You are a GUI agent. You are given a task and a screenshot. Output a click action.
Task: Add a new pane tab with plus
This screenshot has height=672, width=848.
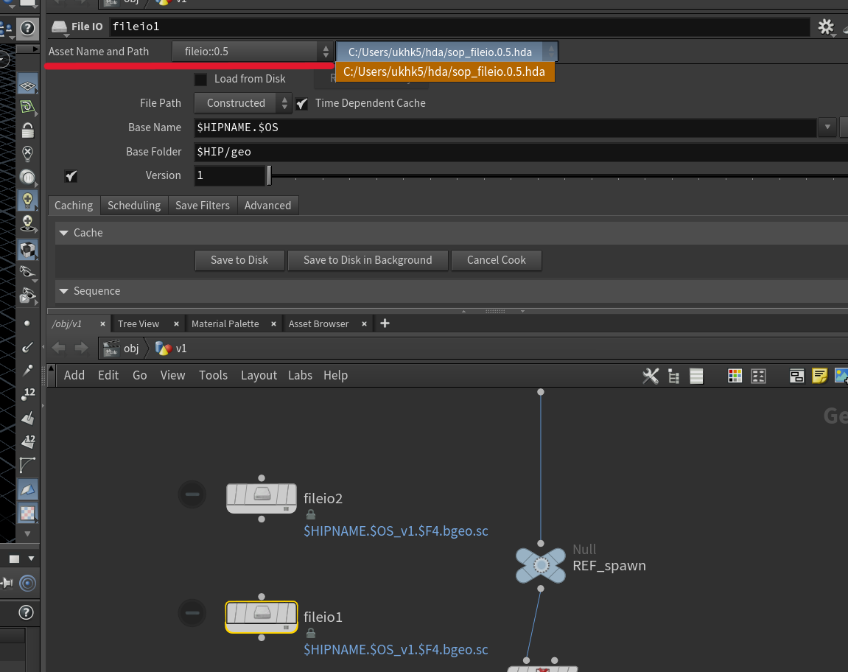click(x=385, y=323)
